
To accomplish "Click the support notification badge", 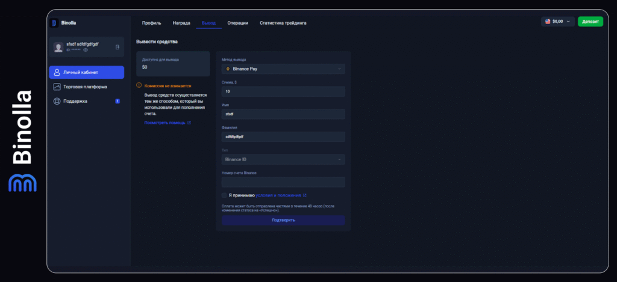I will 117,101.
